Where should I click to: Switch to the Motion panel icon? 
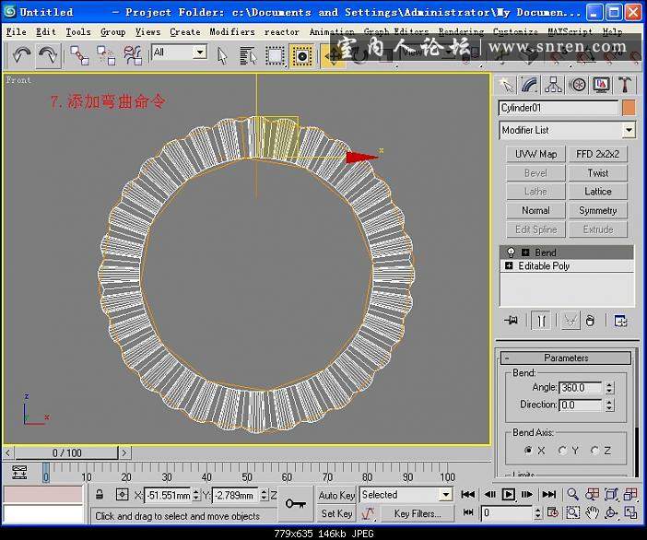[x=578, y=85]
